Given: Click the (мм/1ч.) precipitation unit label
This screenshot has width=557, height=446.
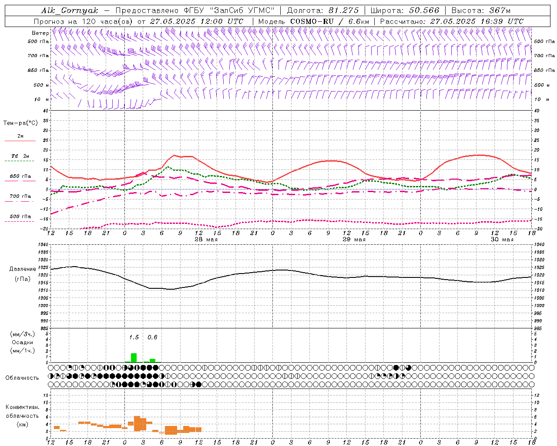Looking at the screenshot, I should pos(22,351).
